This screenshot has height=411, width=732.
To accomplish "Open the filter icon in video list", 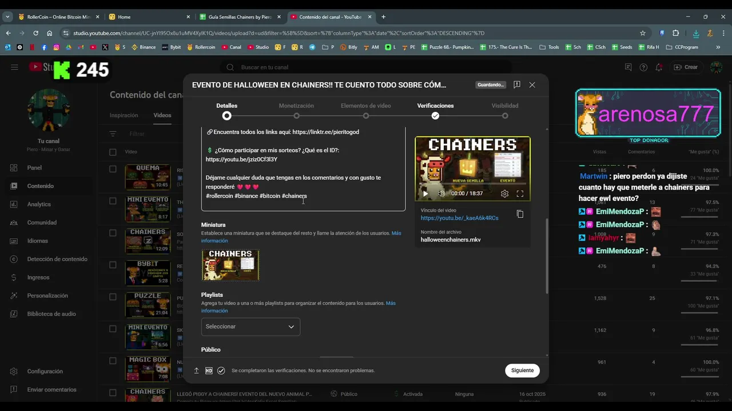I will click(113, 134).
